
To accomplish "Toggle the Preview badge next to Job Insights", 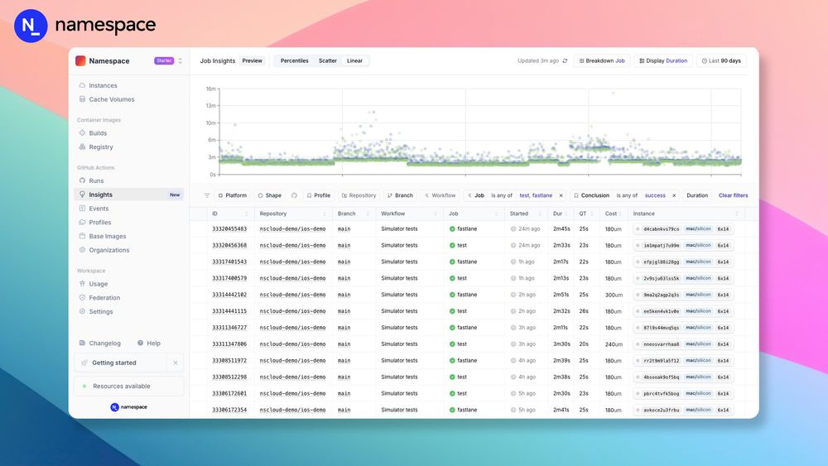I will pos(252,60).
